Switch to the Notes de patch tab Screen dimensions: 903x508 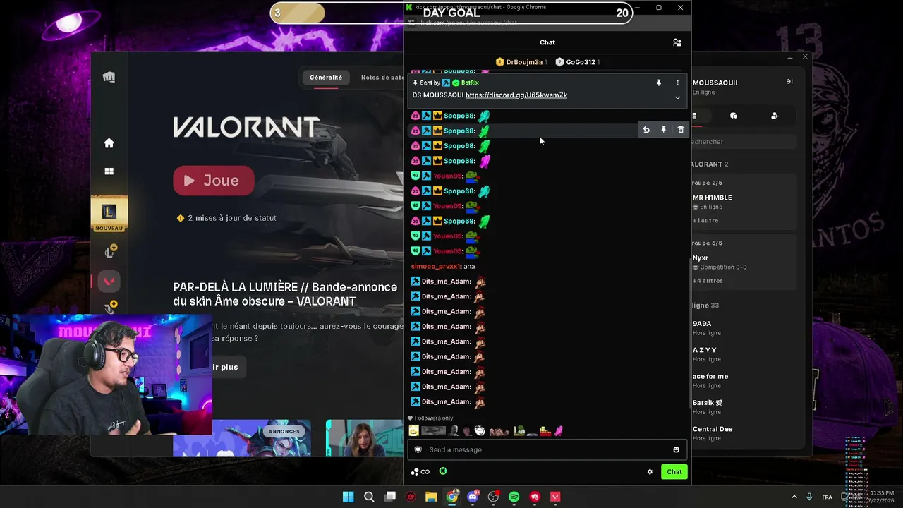382,78
